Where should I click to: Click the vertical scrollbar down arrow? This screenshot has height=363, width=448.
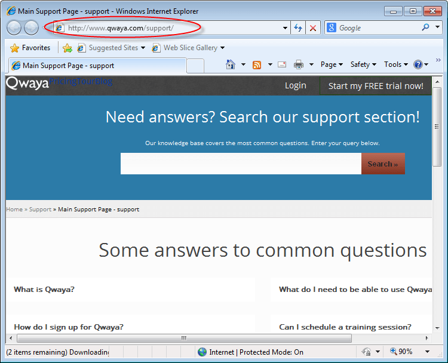[x=437, y=328]
